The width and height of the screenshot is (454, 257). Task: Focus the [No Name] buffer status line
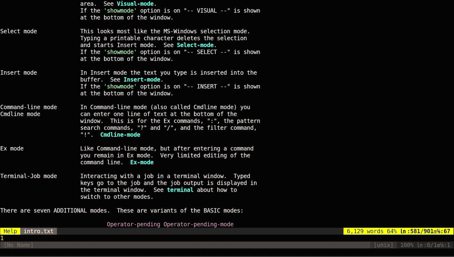19,245
